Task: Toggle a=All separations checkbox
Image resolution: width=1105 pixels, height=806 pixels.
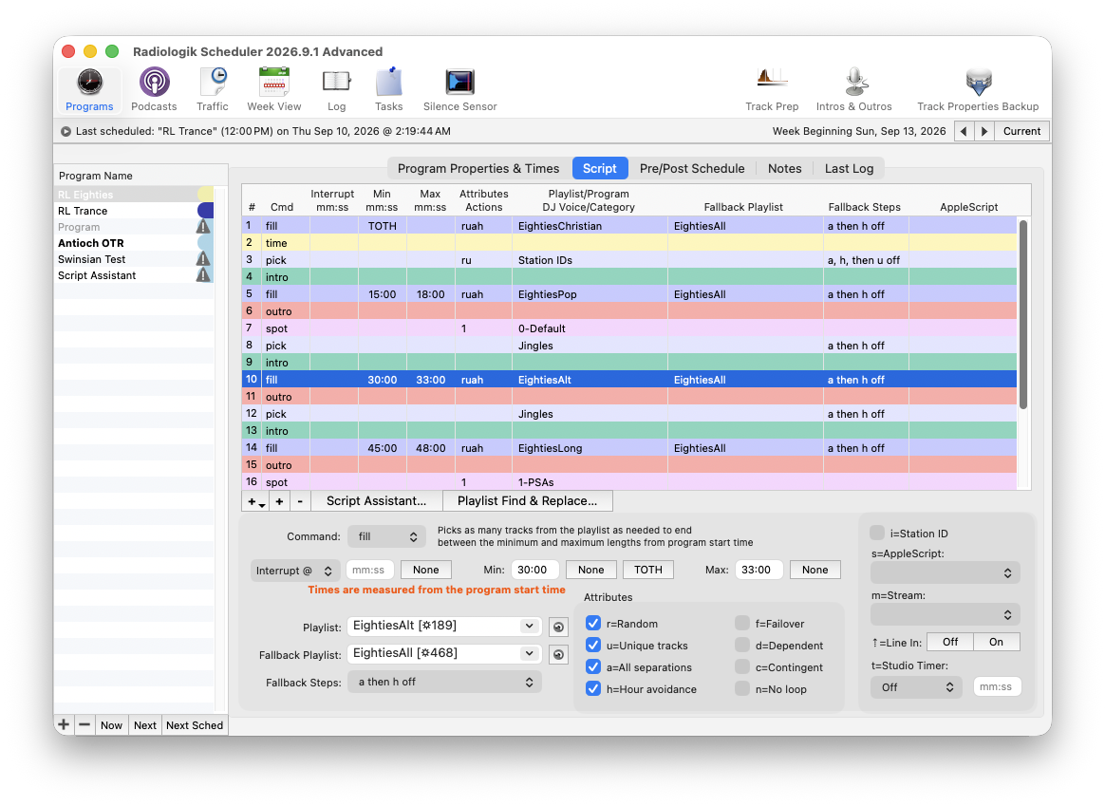Action: pos(593,667)
